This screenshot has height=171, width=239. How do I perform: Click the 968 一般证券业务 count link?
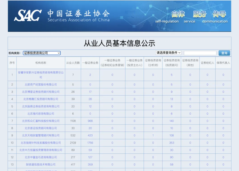tap(90, 121)
